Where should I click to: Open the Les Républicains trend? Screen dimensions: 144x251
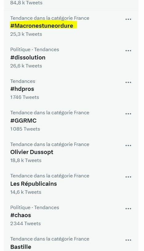click(34, 184)
